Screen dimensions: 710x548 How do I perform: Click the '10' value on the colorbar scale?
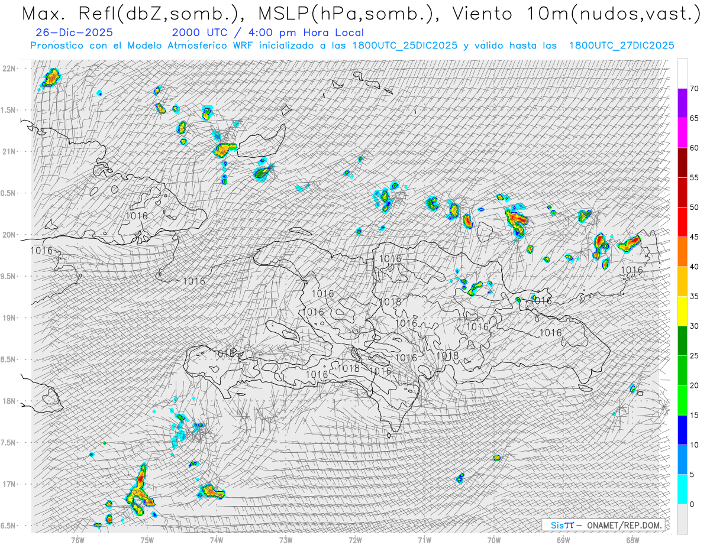point(695,445)
